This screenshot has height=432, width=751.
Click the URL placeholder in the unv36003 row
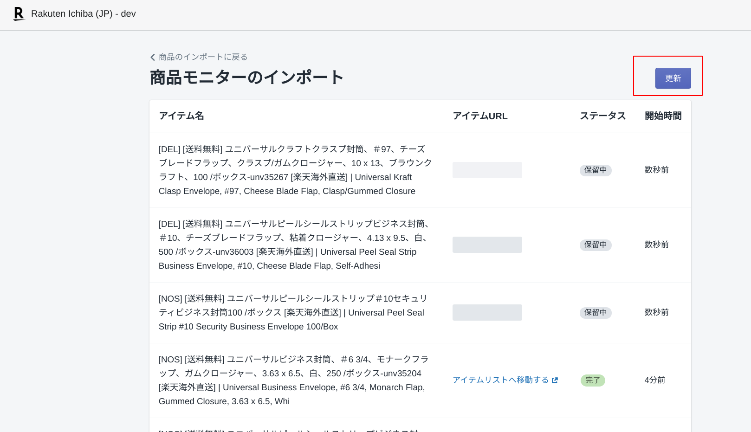coord(487,245)
